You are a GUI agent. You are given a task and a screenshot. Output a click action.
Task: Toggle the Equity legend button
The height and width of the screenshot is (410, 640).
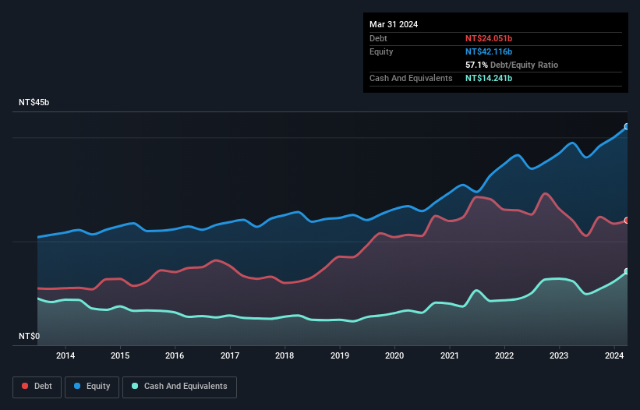92,387
